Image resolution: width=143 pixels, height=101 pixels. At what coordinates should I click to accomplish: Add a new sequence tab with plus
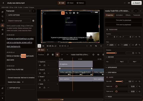[x=47, y=50]
